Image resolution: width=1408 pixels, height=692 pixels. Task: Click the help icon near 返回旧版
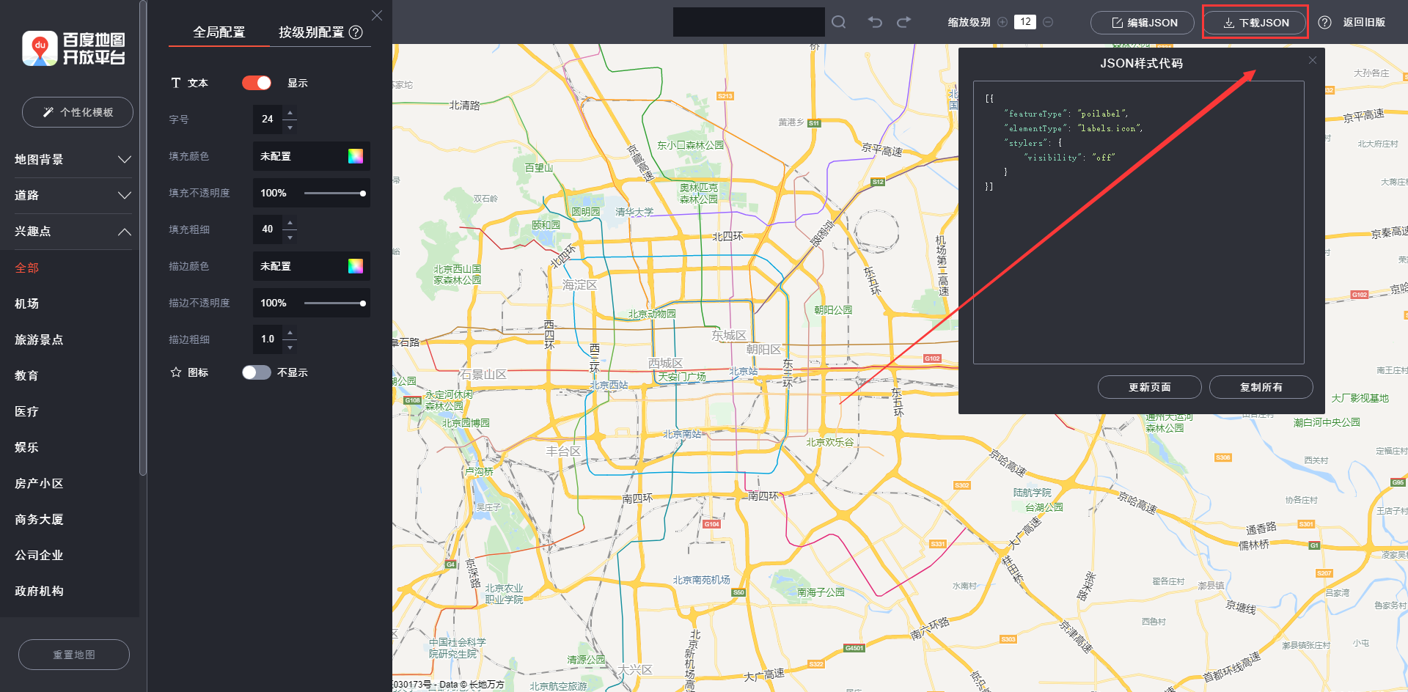point(1324,22)
